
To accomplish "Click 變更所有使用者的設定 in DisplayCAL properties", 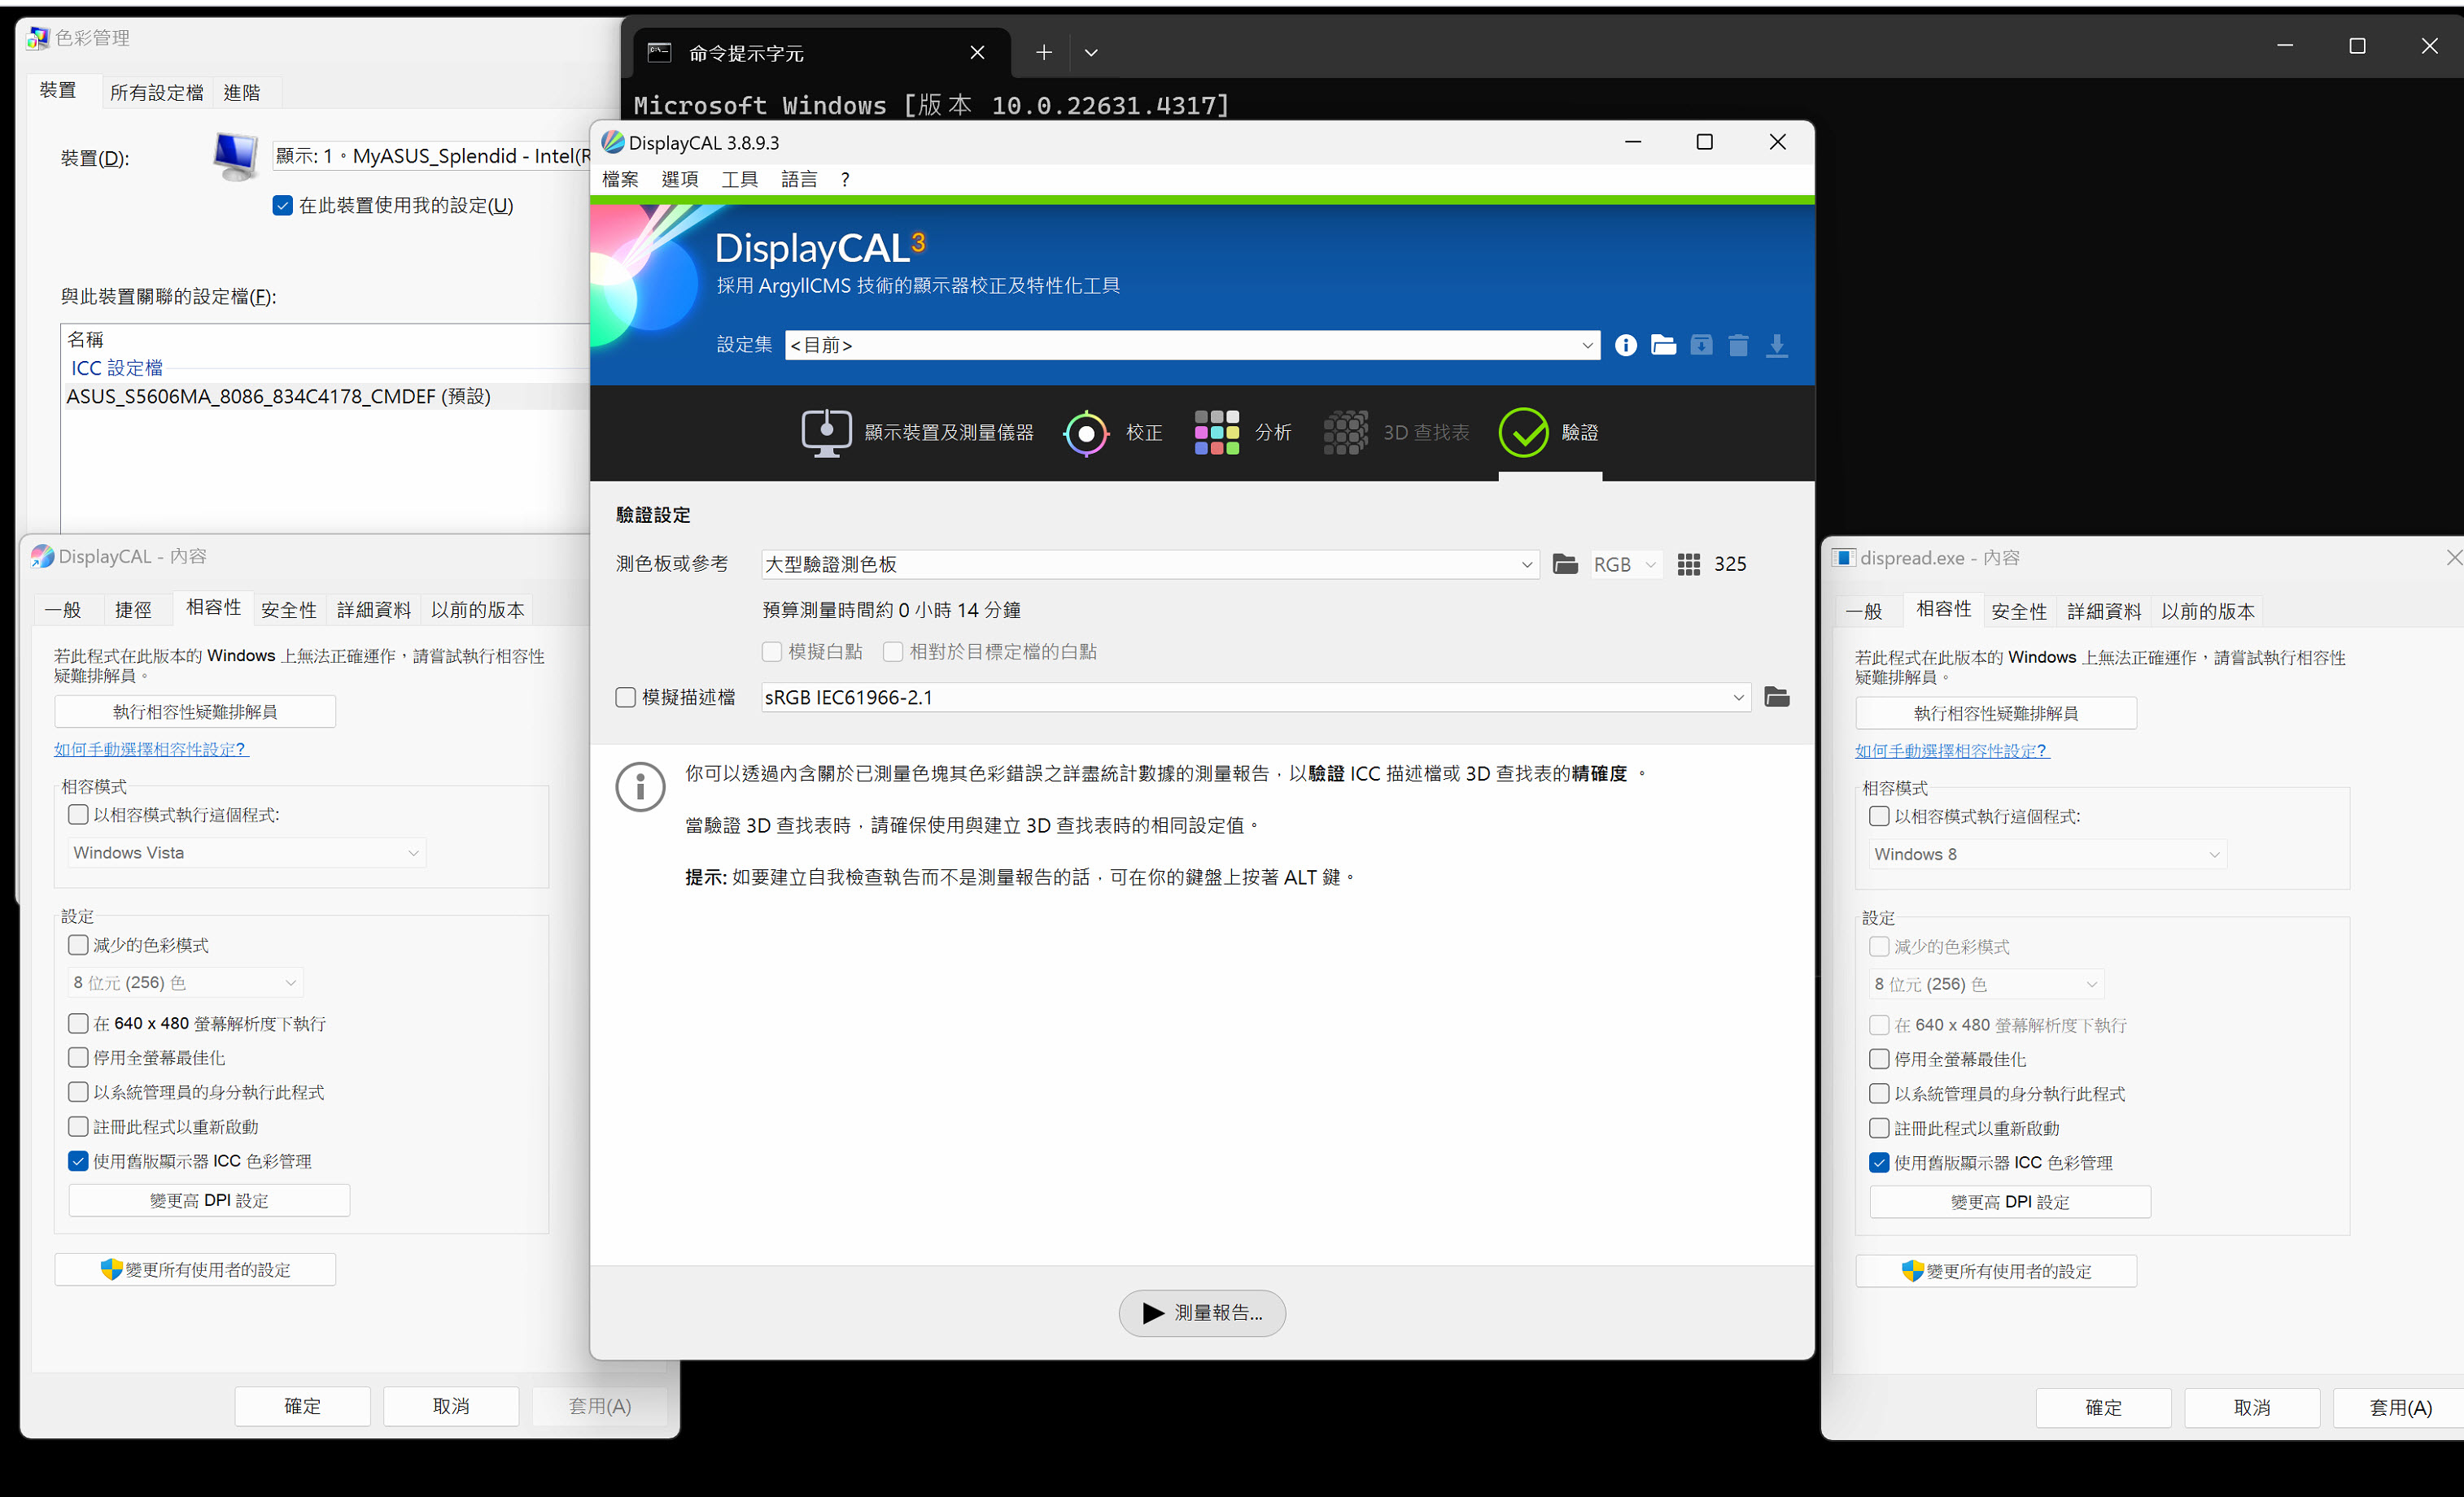I will click(x=195, y=1269).
